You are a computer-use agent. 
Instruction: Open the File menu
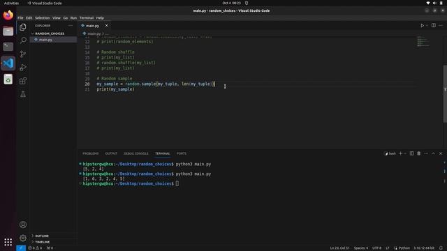tap(20, 17)
